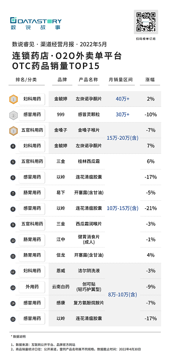Click the rank 4 circle badge
This screenshot has height=355, width=169.
tap(13, 146)
